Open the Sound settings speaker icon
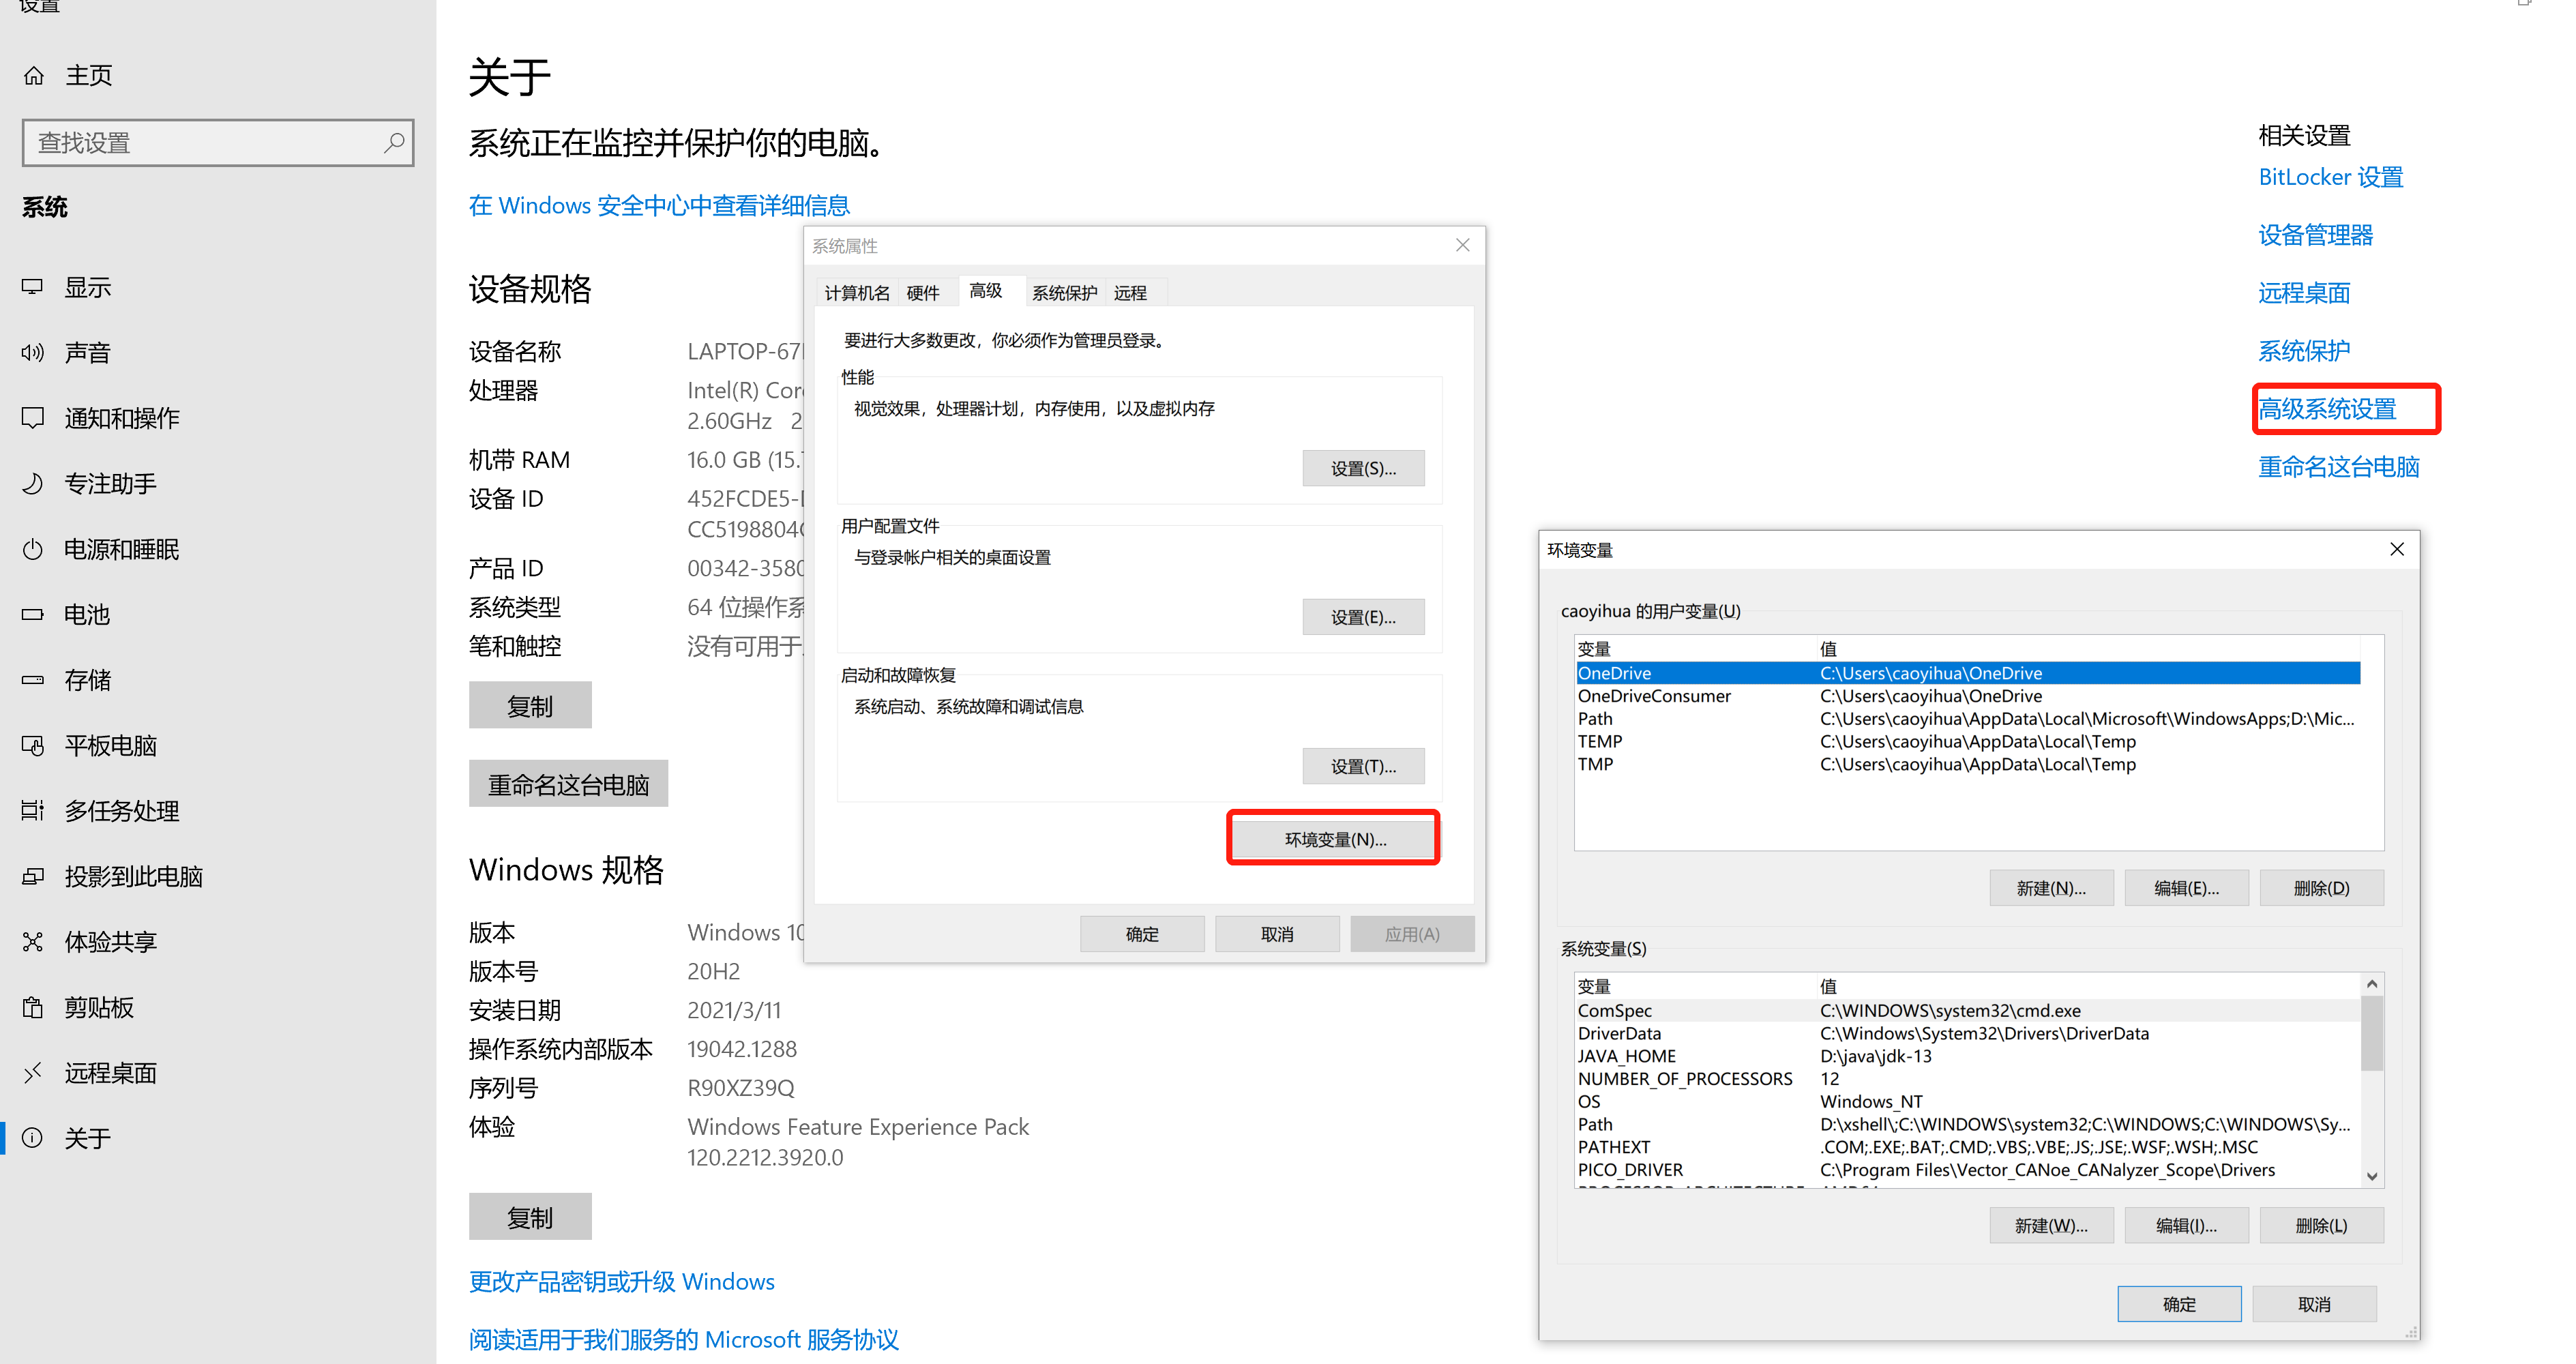 click(33, 352)
